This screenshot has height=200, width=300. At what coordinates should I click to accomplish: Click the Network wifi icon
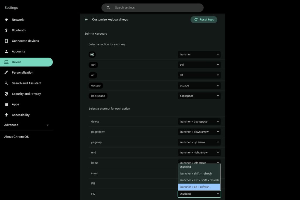coord(6,20)
